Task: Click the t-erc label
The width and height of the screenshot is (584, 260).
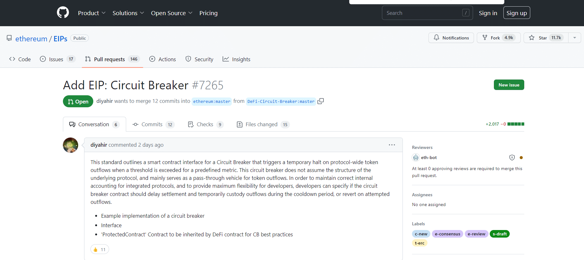Action: click(x=420, y=243)
